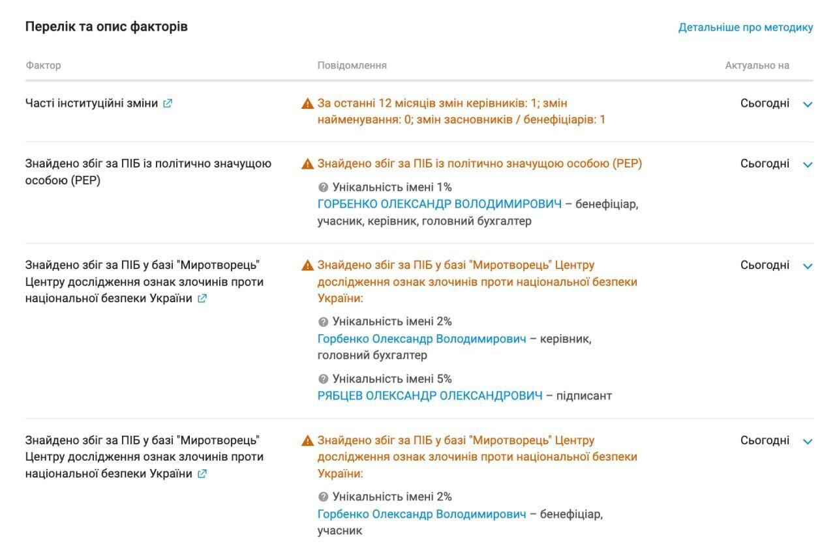
Task: Click warning triangle in institutional changes message
Action: [x=307, y=104]
